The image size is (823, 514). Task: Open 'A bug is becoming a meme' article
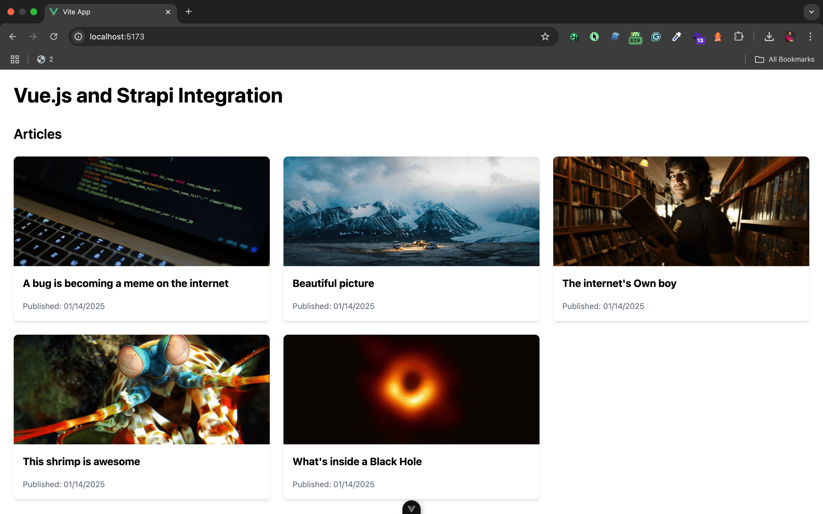(125, 283)
